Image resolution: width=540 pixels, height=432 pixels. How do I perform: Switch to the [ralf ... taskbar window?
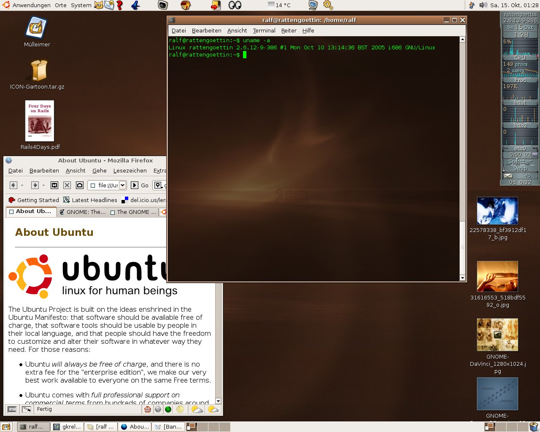(x=101, y=427)
